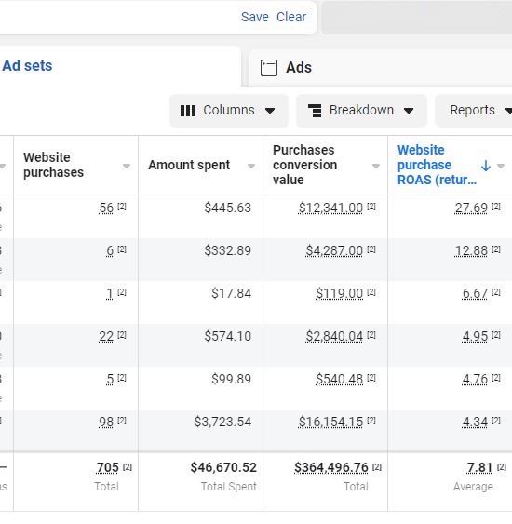Expand the Amount spent column menu arrow
Image resolution: width=512 pixels, height=524 pixels.
click(x=251, y=166)
